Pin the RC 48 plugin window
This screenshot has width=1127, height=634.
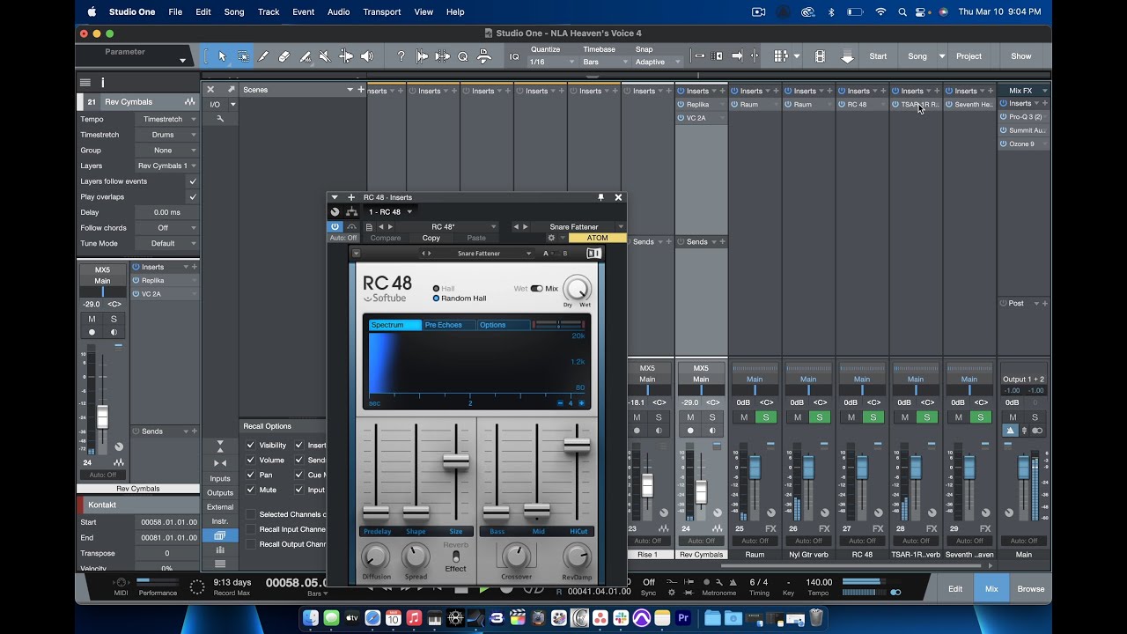coord(601,197)
